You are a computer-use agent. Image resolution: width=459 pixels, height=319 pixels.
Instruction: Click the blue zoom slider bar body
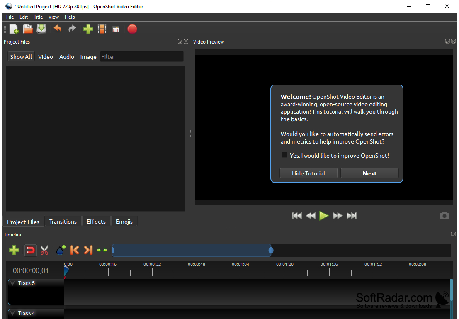(x=192, y=251)
